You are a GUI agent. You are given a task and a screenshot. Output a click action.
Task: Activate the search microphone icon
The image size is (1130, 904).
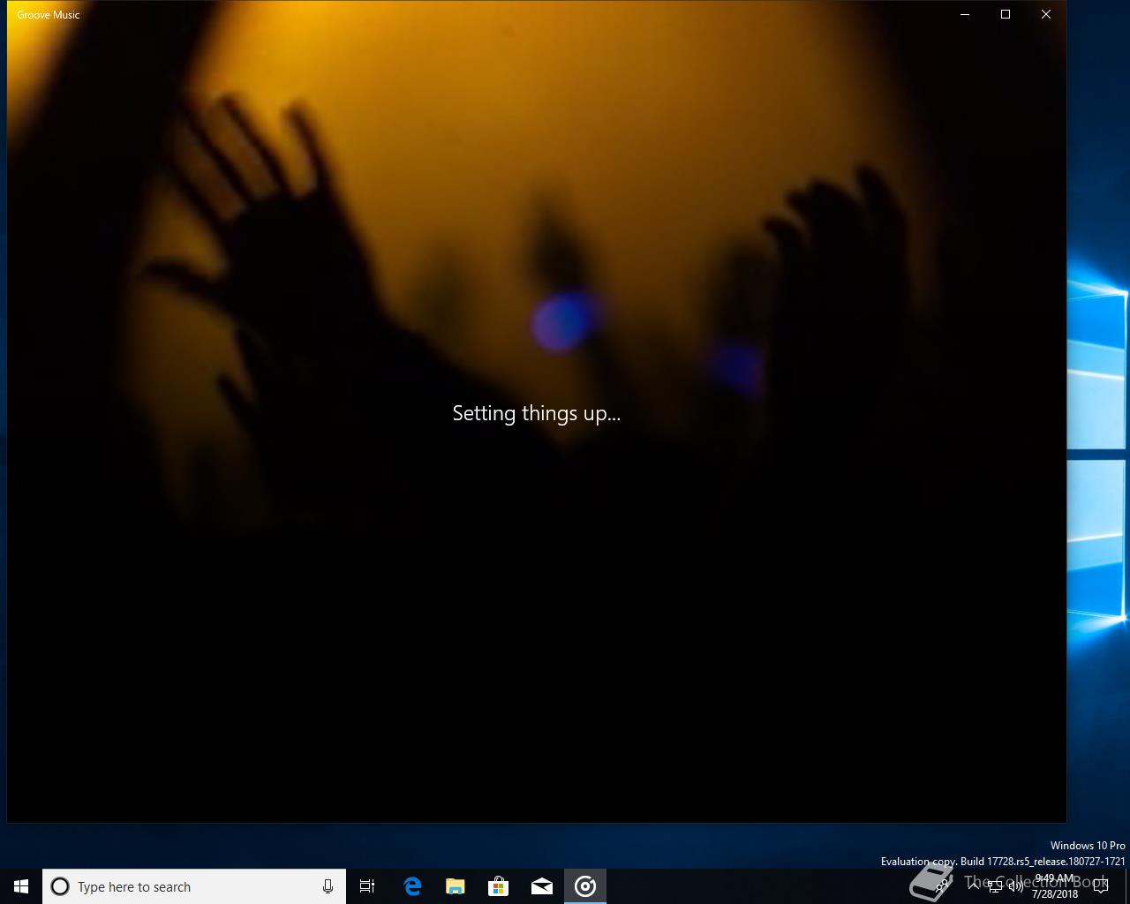tap(328, 886)
